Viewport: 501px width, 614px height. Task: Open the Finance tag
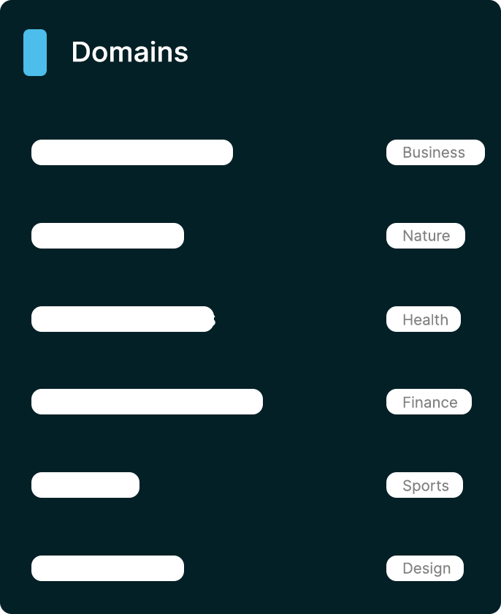(x=429, y=402)
